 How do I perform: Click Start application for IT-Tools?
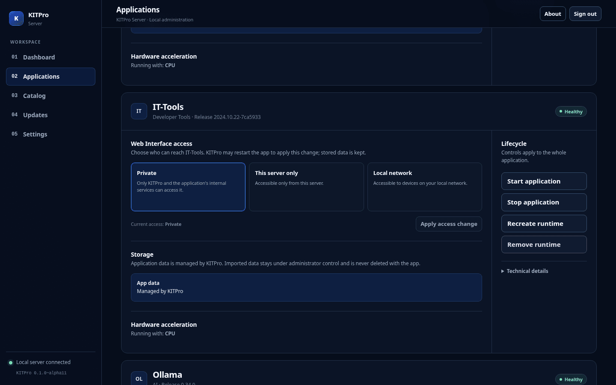point(544,181)
